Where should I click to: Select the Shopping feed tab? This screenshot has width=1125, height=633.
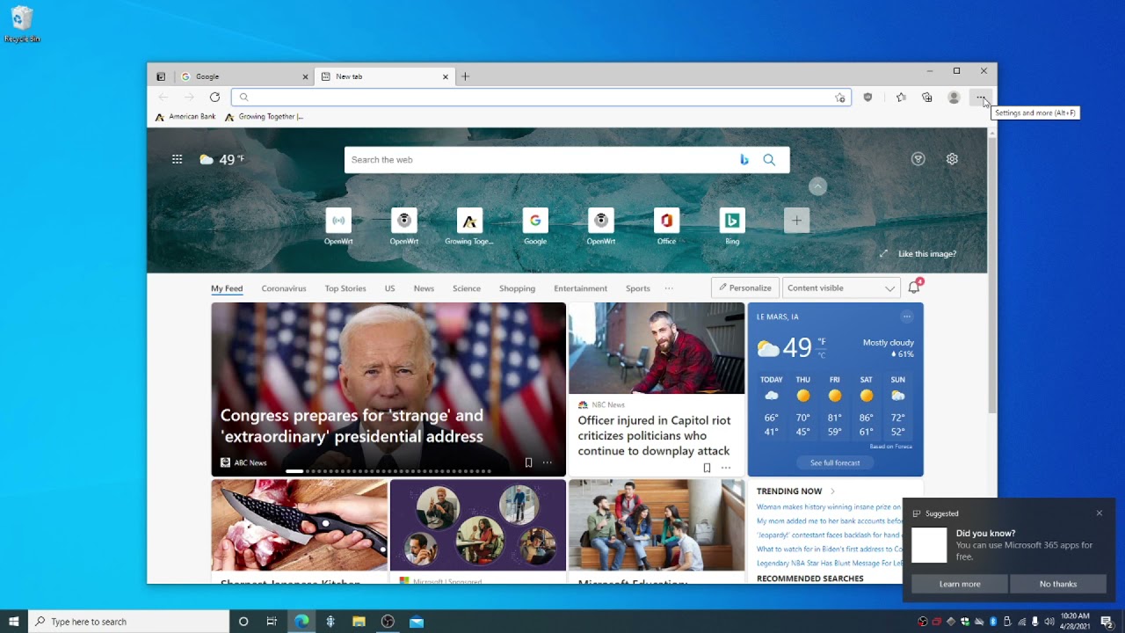[517, 288]
